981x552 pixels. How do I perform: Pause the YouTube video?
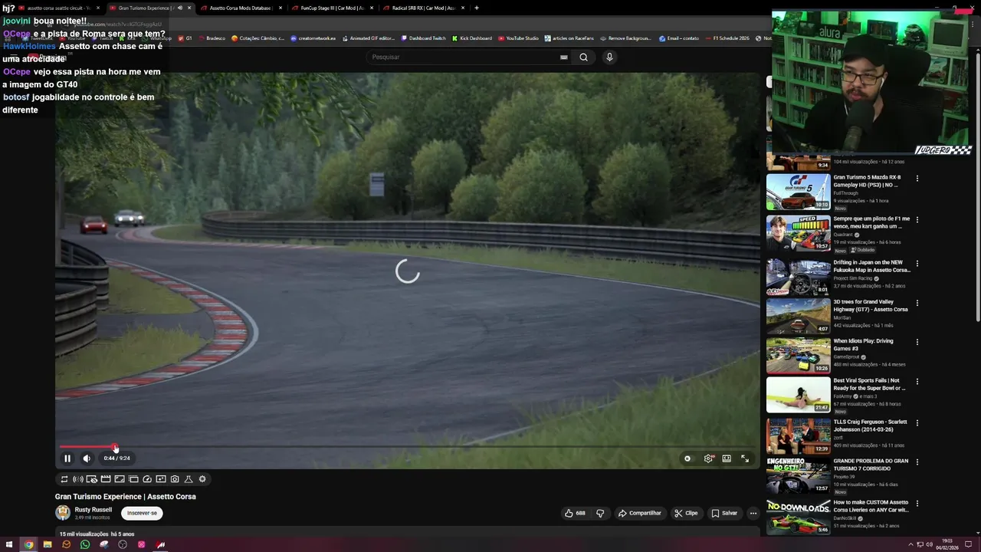click(x=67, y=458)
